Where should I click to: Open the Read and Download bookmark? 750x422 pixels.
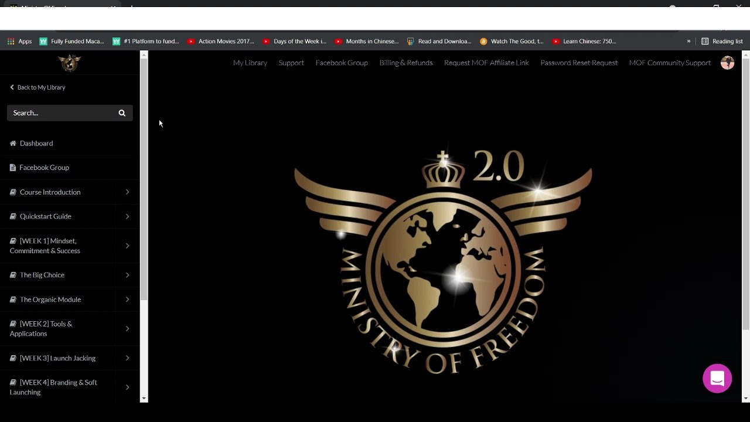click(439, 41)
